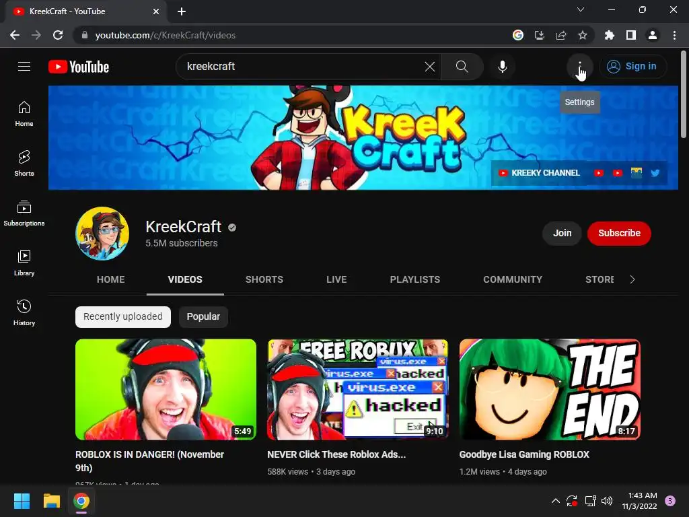Go to Home in the sidebar
689x517 pixels.
tap(24, 114)
